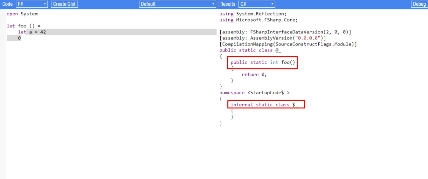Click in the empty F# code editor area
The width and height of the screenshot is (428, 179).
tap(111, 110)
